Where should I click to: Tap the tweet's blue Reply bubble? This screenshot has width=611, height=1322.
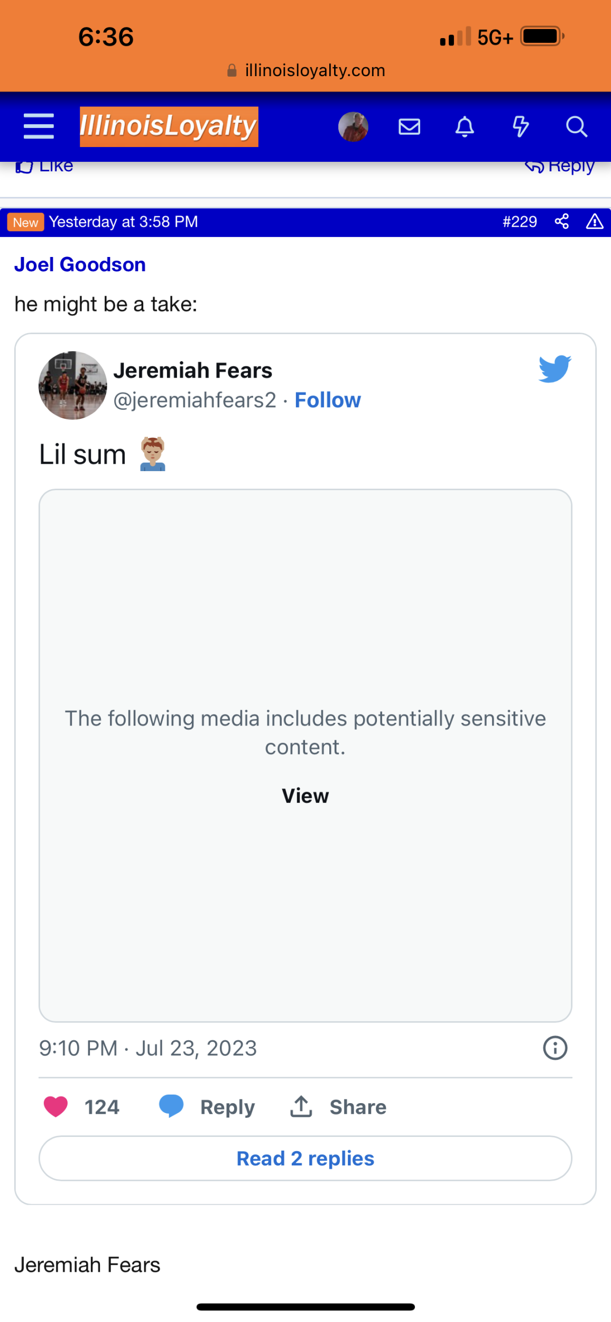pyautogui.click(x=171, y=1106)
